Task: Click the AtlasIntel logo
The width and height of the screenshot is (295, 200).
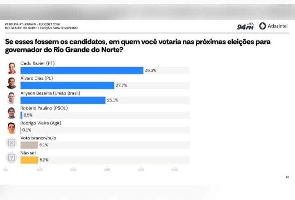Action: (x=273, y=26)
